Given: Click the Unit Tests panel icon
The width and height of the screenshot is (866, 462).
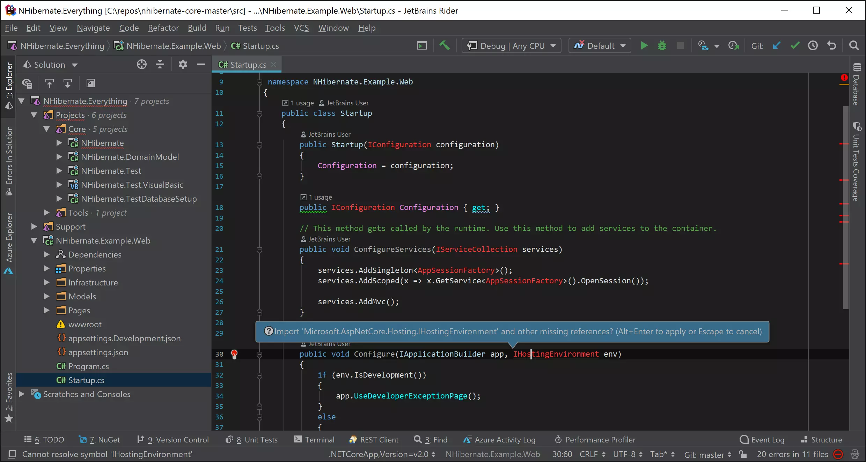Looking at the screenshot, I should [254, 440].
